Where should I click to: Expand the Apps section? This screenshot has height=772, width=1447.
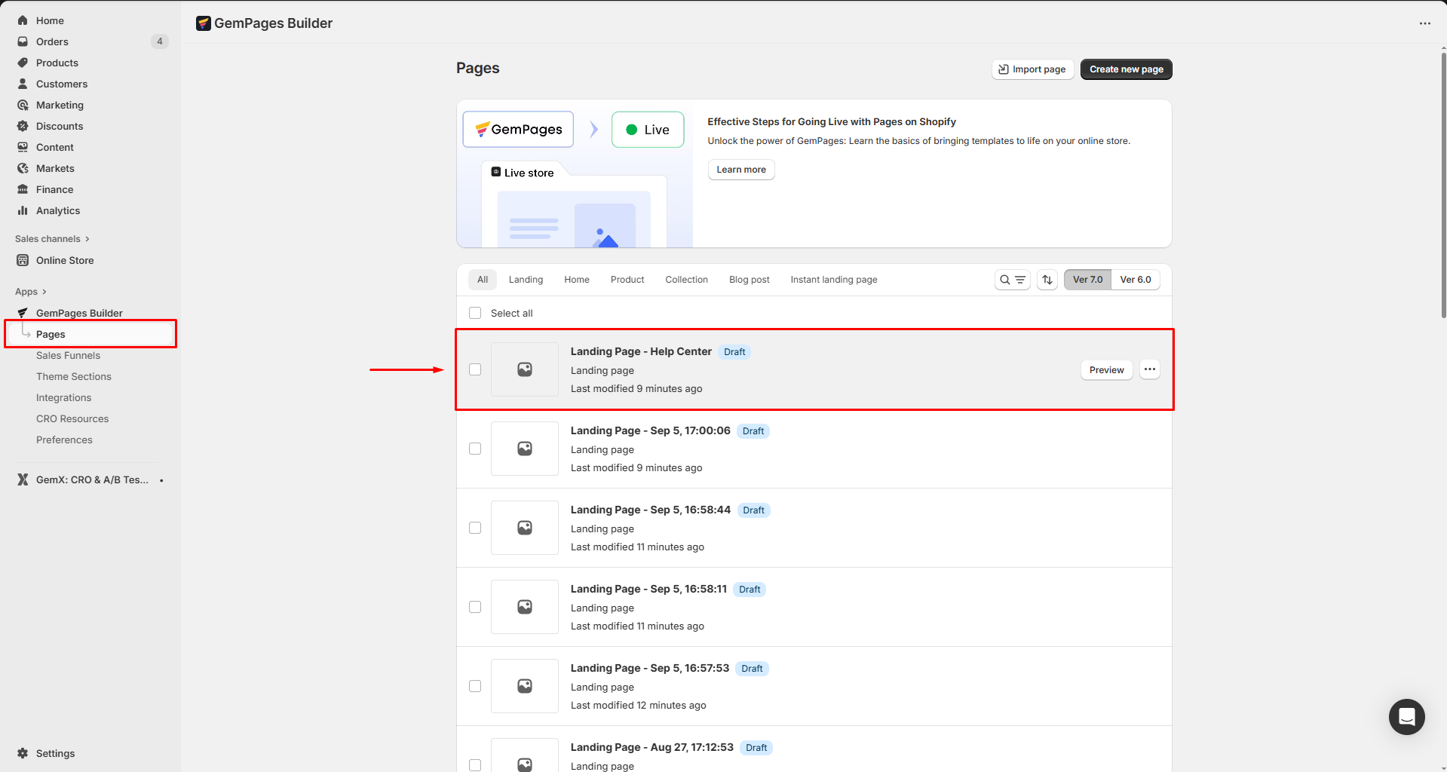coord(30,292)
